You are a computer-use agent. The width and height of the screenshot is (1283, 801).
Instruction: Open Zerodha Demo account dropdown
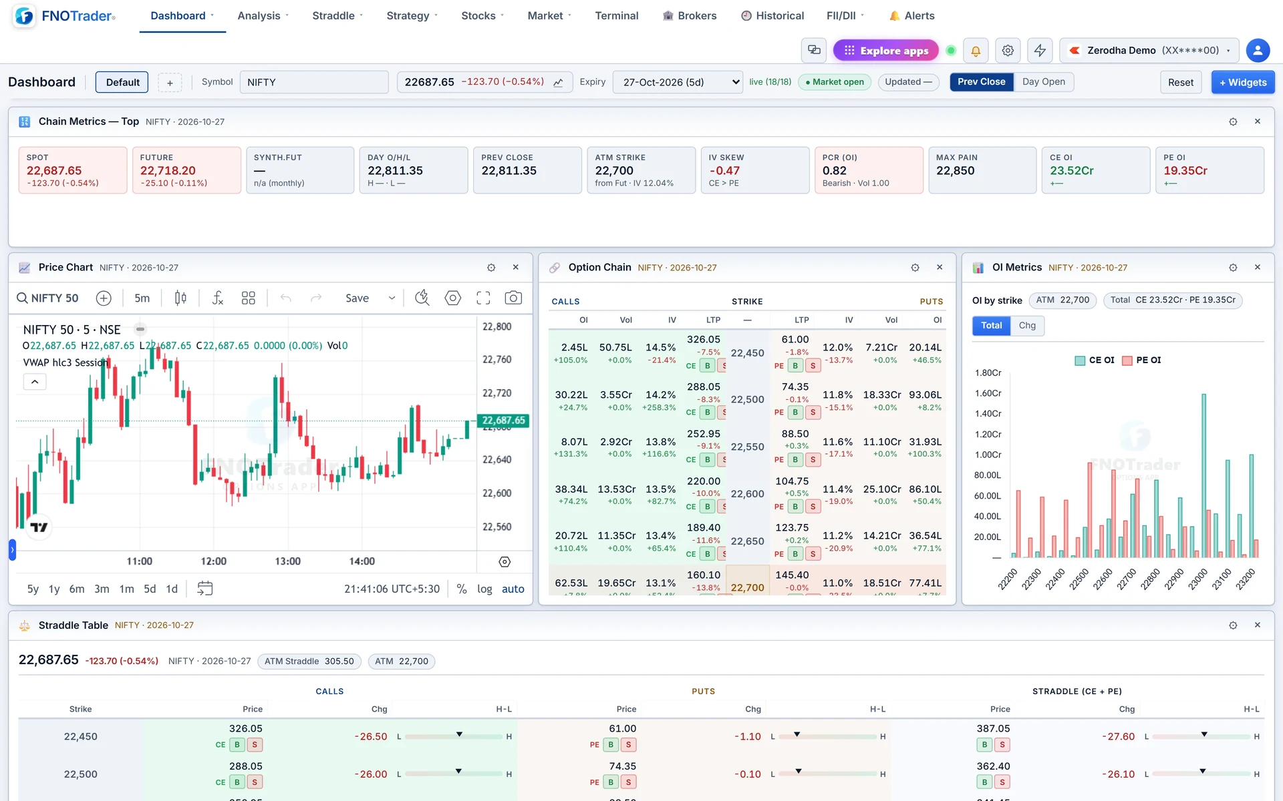[1149, 51]
